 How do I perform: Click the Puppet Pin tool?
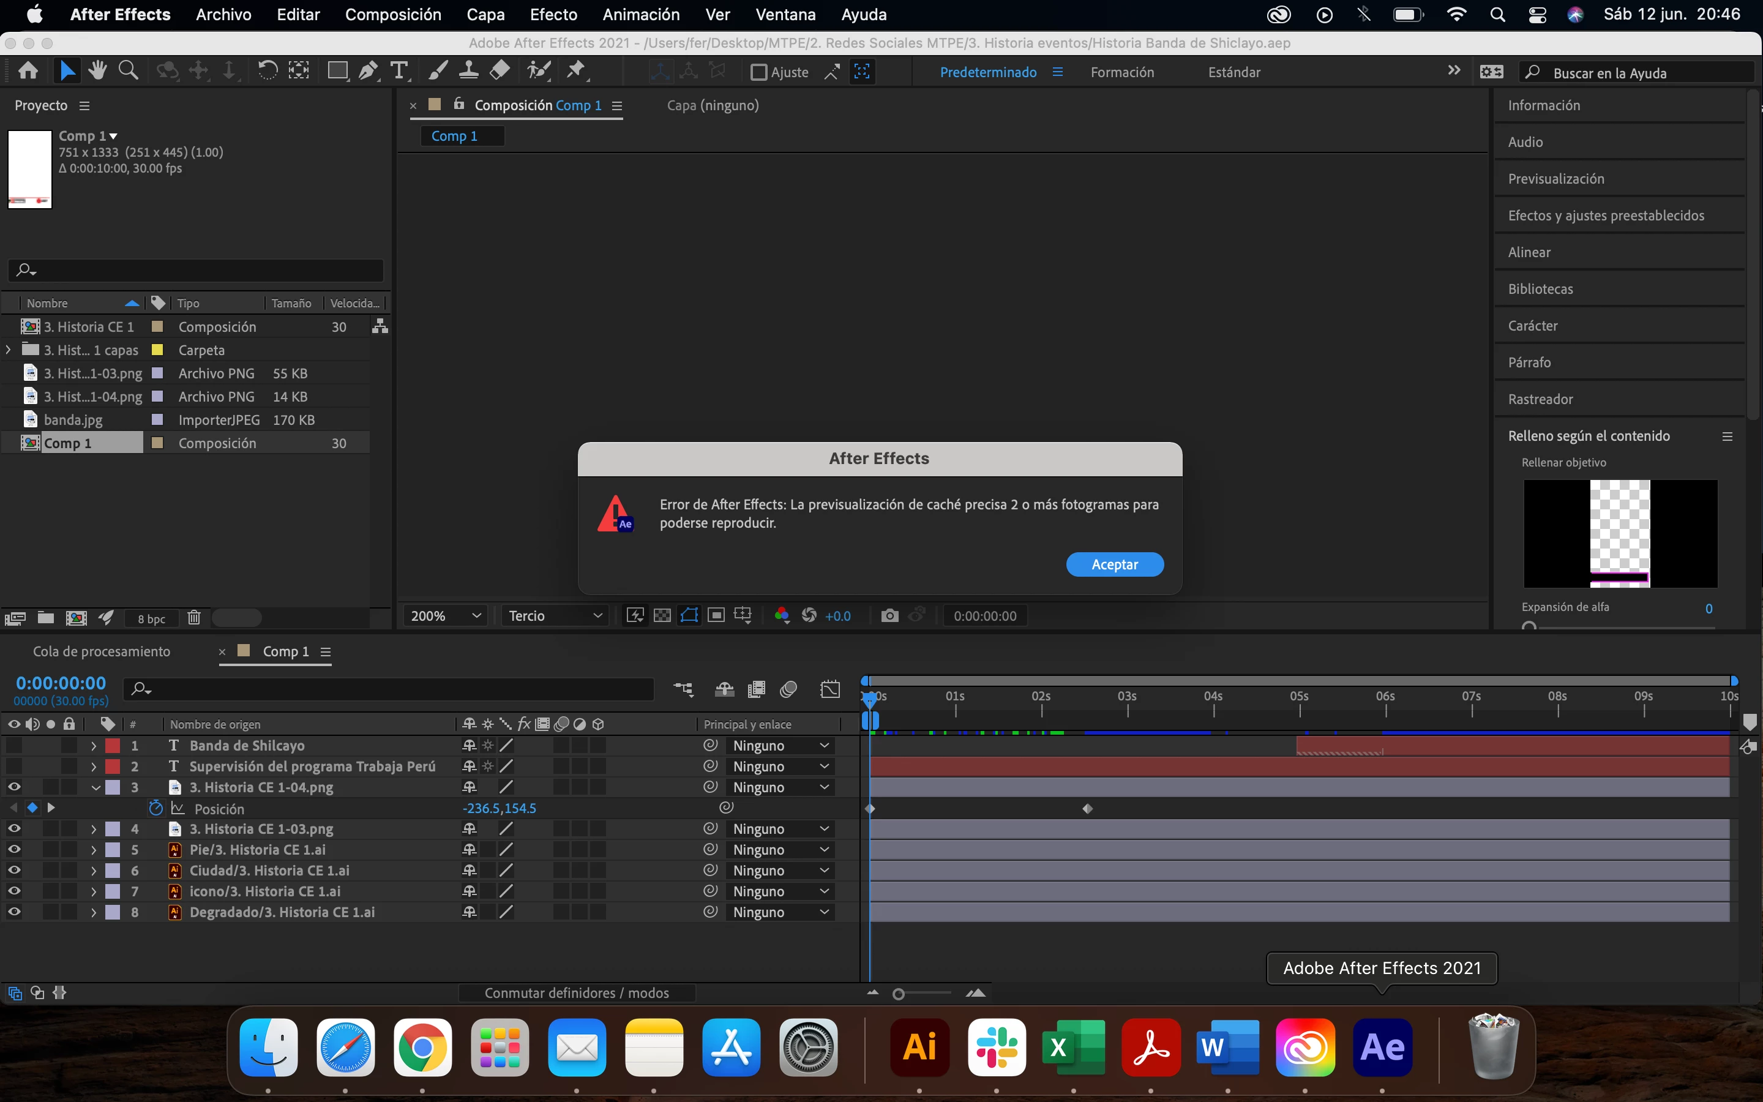tap(576, 70)
